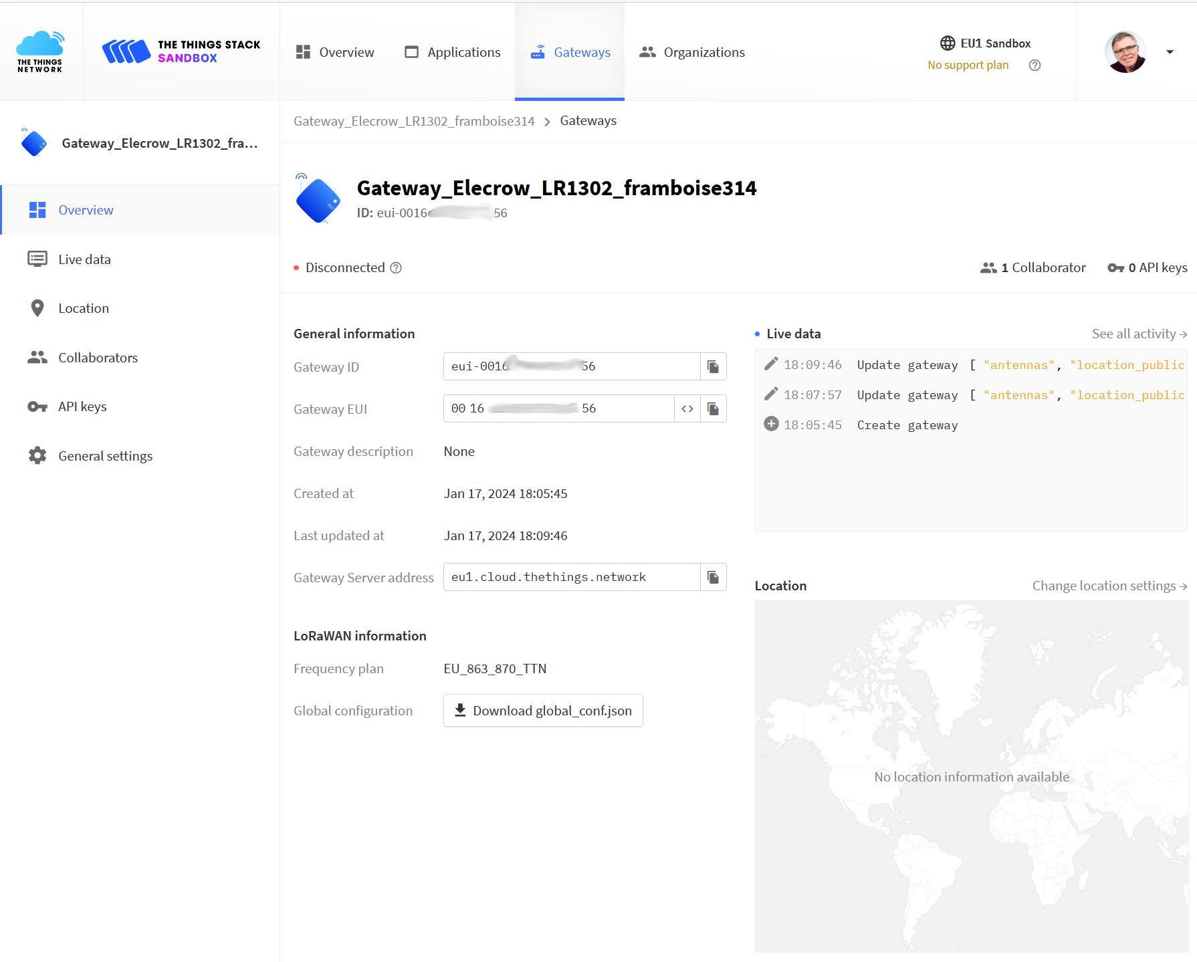1197x962 pixels.
Task: Click pencil icon of 18:07:57 event
Action: pyautogui.click(x=771, y=394)
